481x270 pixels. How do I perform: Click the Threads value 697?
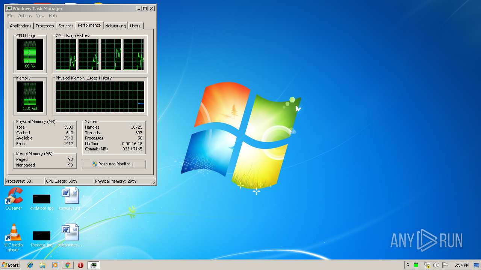[x=139, y=133]
